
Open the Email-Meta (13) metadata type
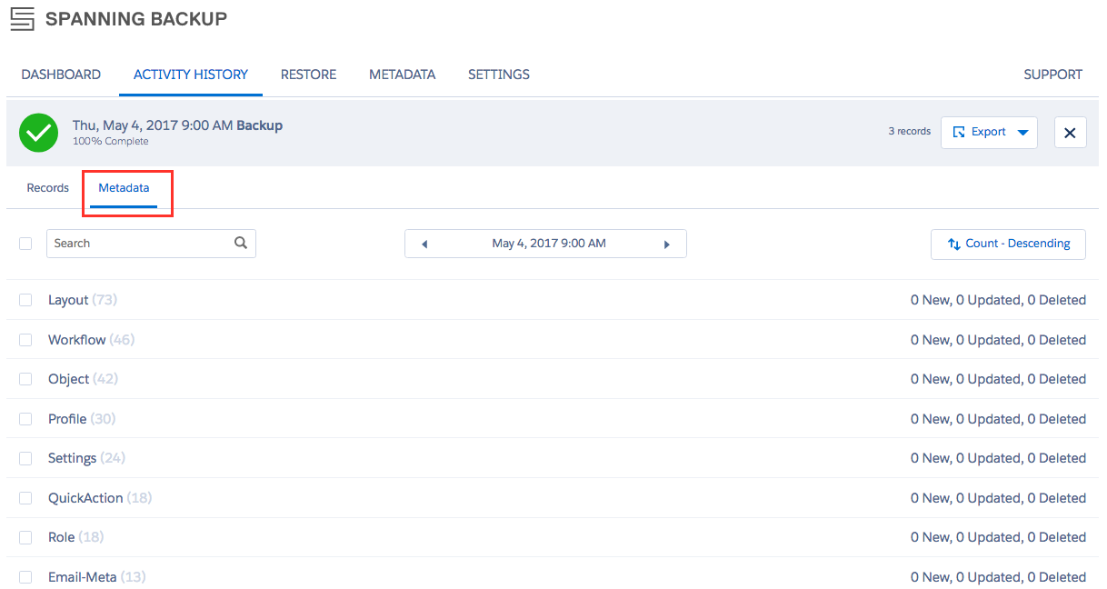coord(96,577)
